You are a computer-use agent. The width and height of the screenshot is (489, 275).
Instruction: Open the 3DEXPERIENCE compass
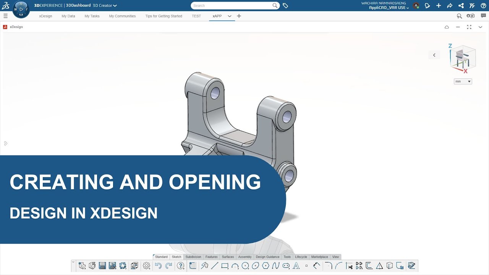click(21, 9)
